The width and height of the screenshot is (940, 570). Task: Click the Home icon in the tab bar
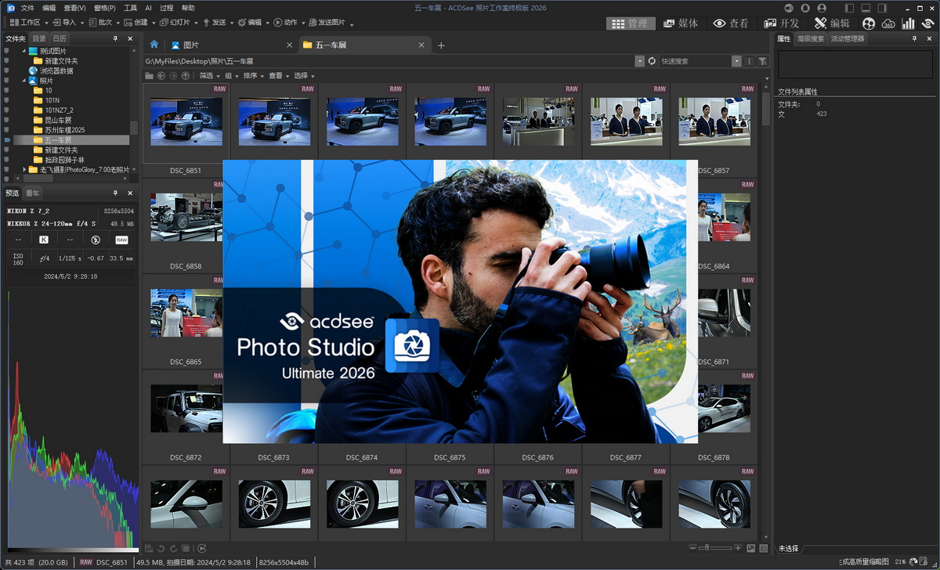click(154, 45)
